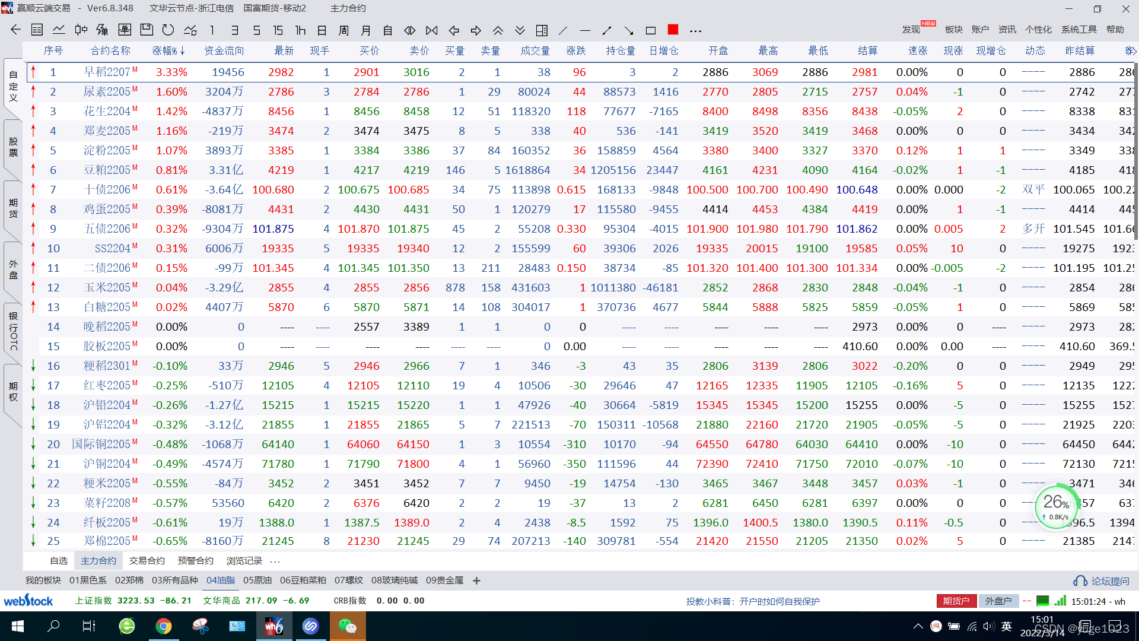Click the double down chevron icon

[x=520, y=30]
